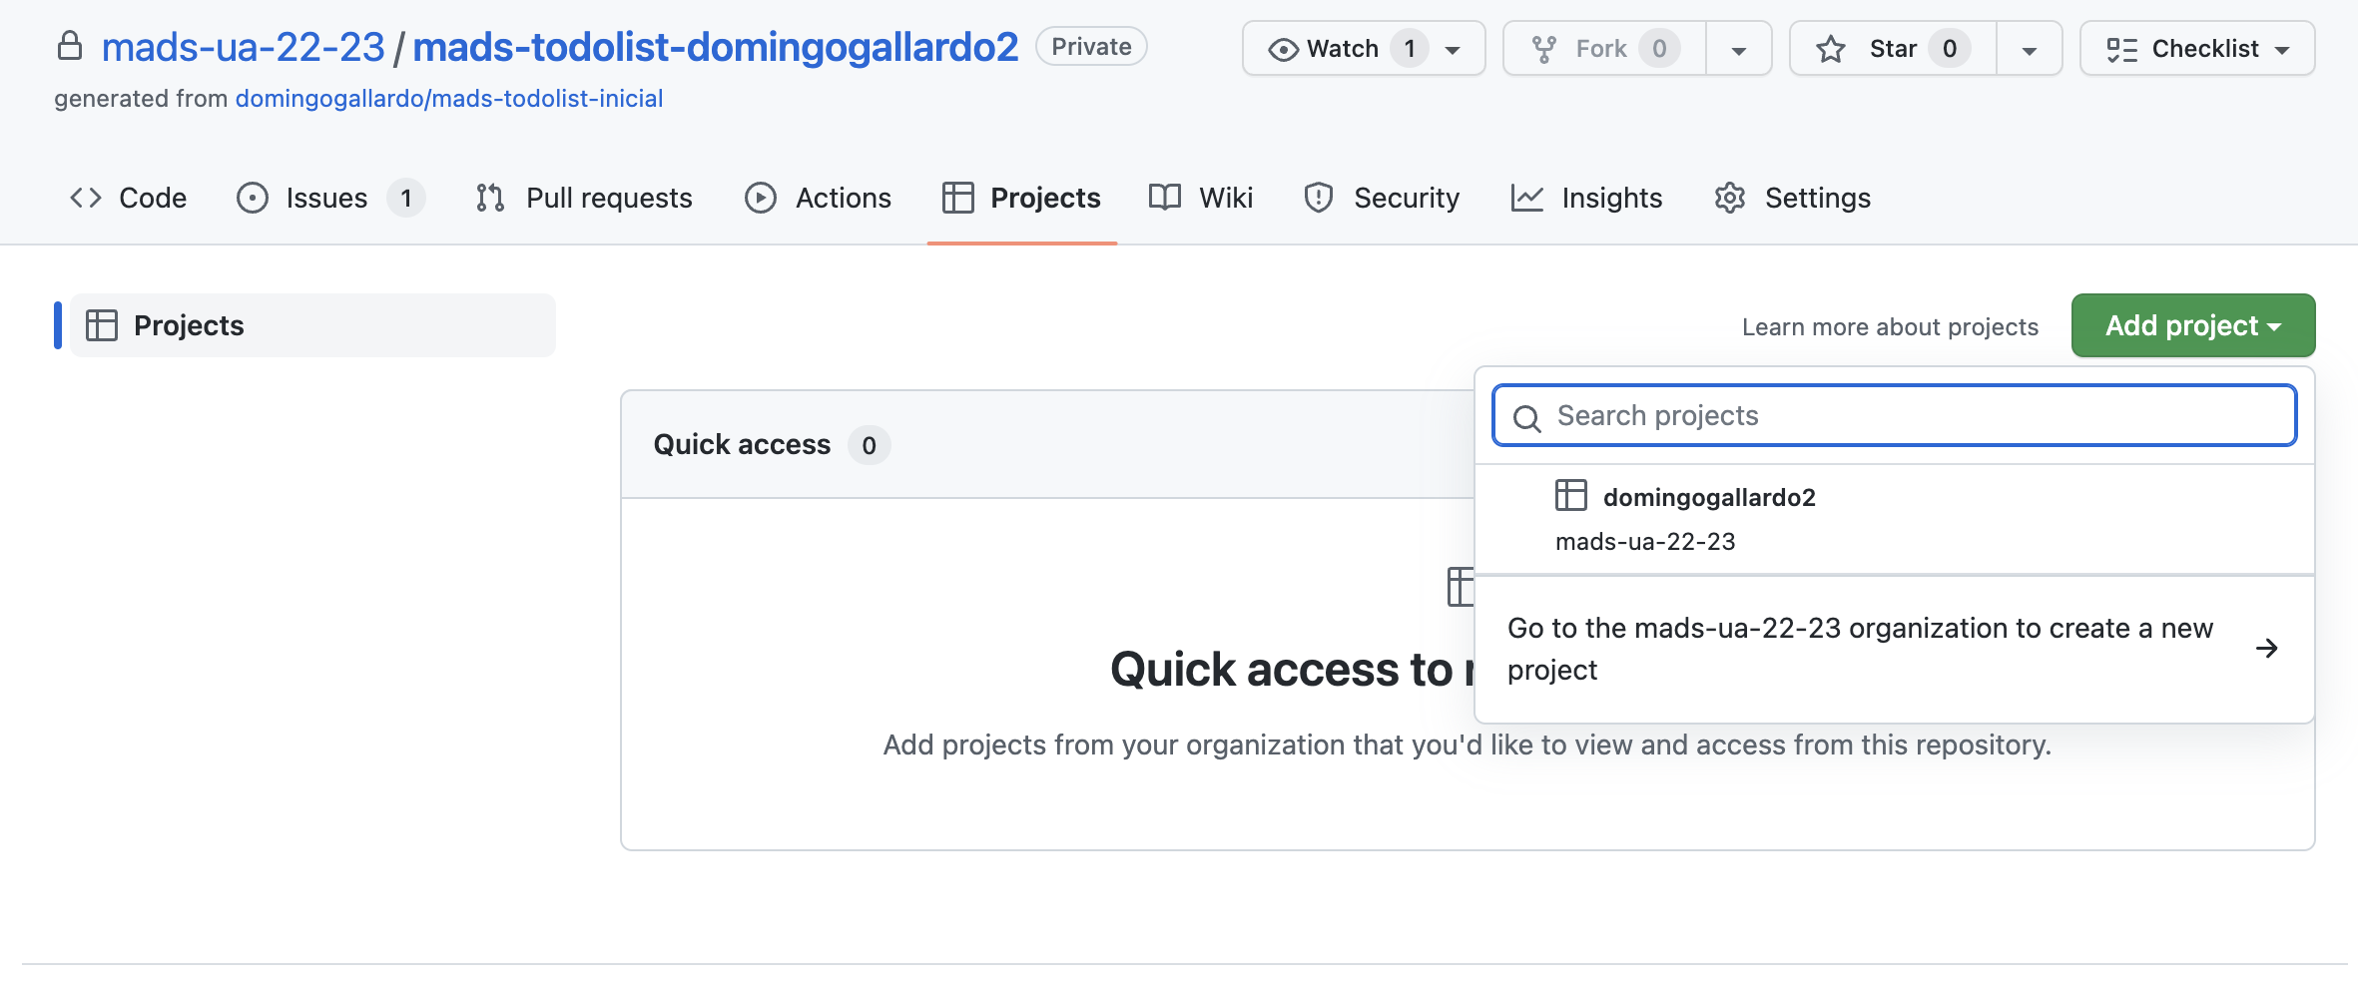Click the Security shield icon
This screenshot has height=996, width=2358.
tap(1319, 198)
